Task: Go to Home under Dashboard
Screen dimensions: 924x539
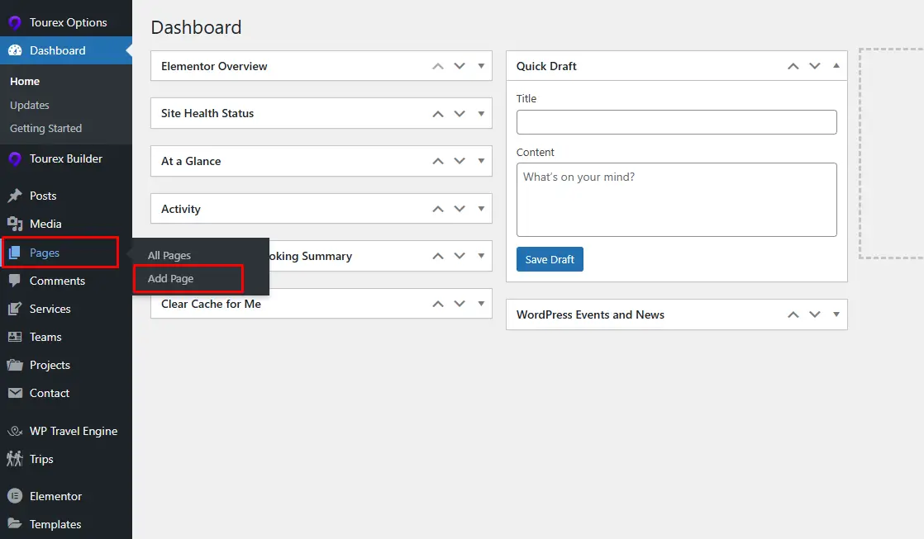Action: [x=25, y=81]
